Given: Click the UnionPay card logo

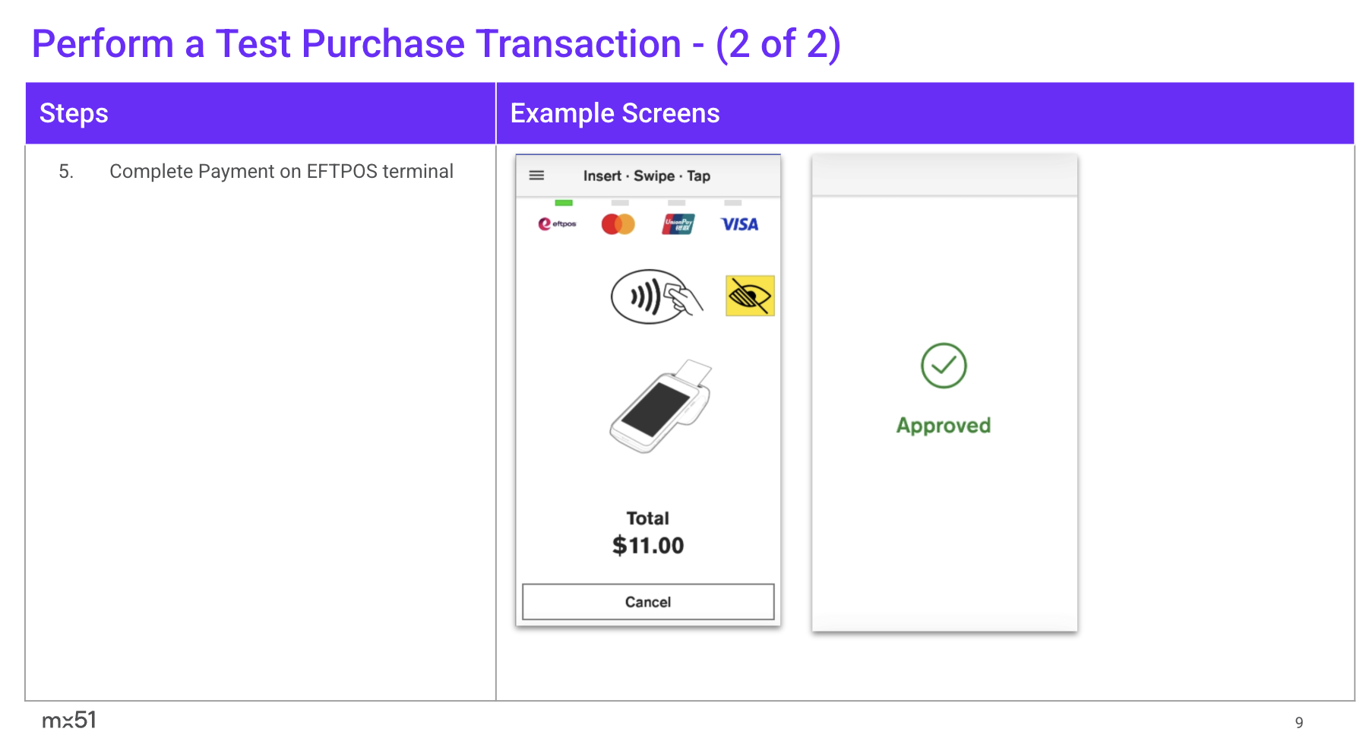Looking at the screenshot, I should tap(678, 224).
